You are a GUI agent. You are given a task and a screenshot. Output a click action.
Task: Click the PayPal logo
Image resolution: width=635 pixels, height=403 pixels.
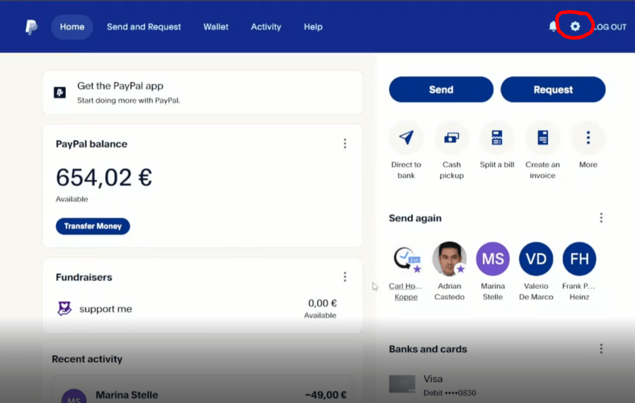click(x=31, y=27)
